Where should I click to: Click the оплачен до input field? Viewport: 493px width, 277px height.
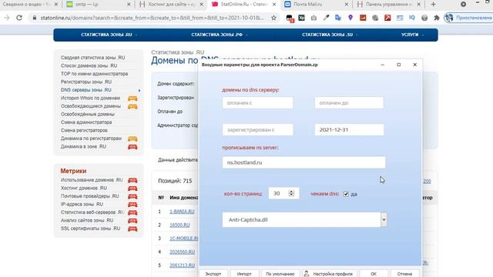(x=349, y=102)
